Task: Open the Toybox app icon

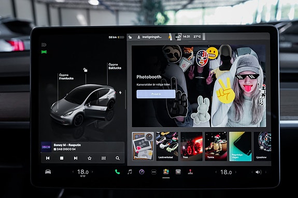Action: (166, 172)
